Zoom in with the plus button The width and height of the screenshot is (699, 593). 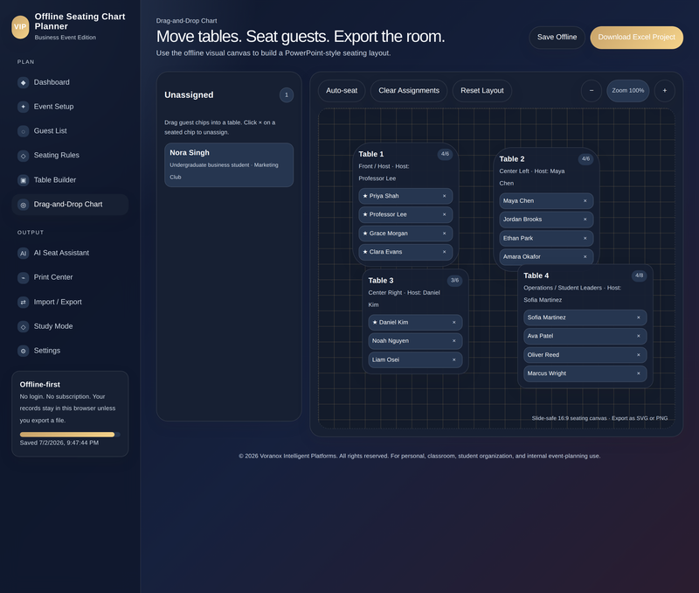(665, 91)
